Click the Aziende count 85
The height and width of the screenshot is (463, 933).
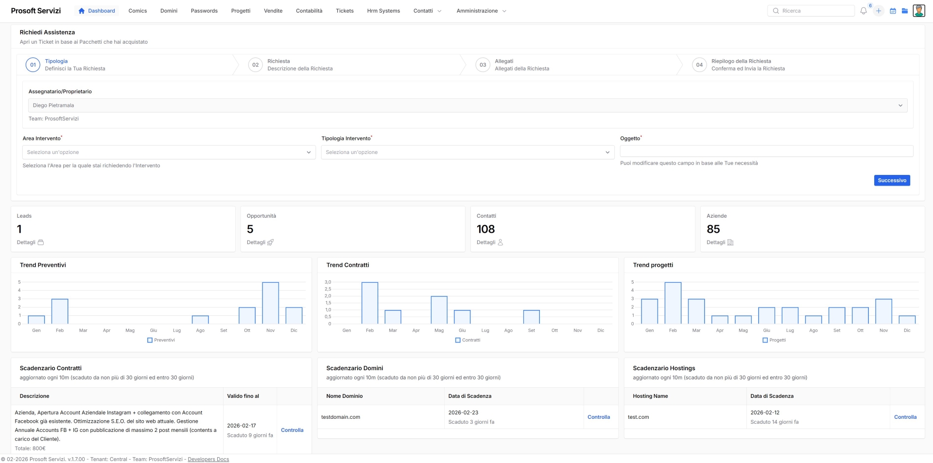click(x=713, y=229)
